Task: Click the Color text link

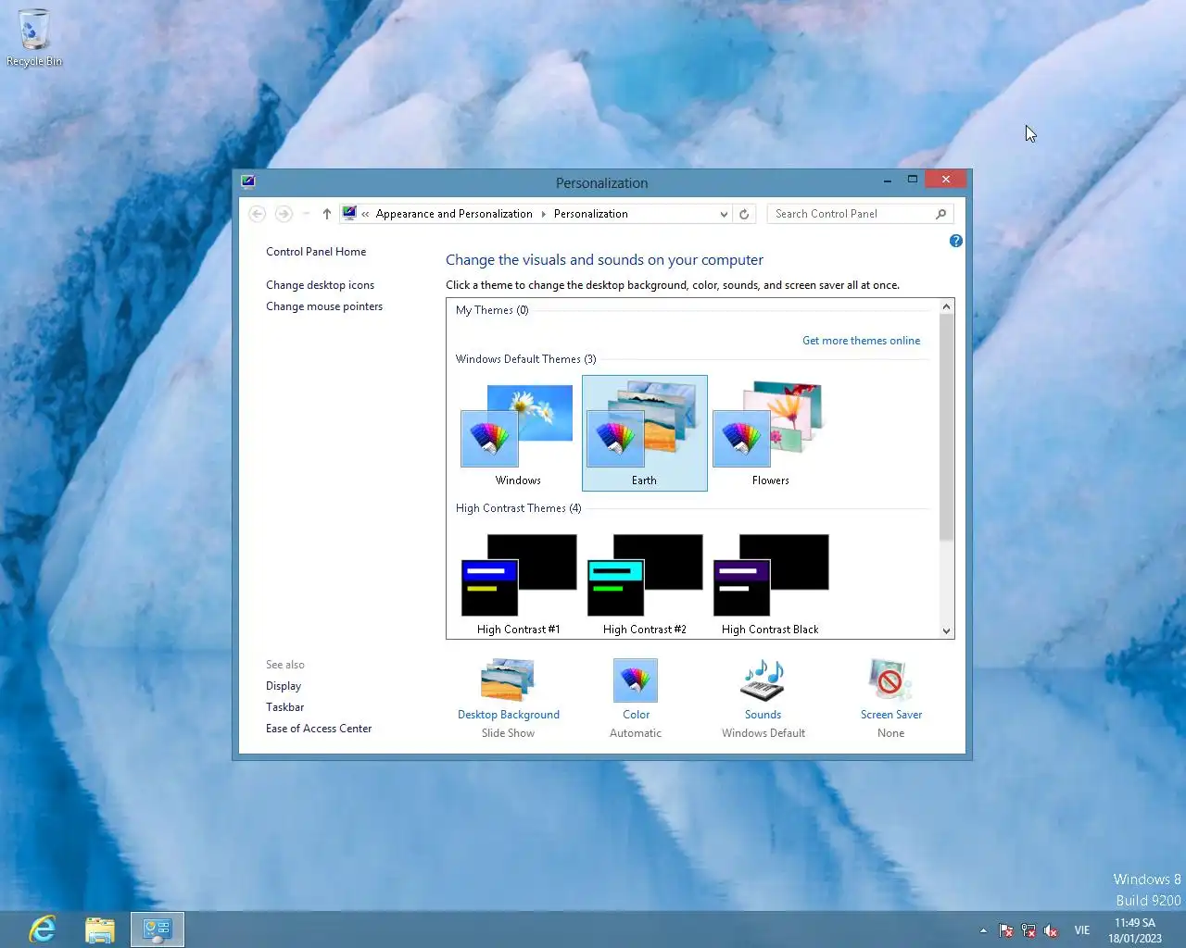Action: [x=636, y=715]
